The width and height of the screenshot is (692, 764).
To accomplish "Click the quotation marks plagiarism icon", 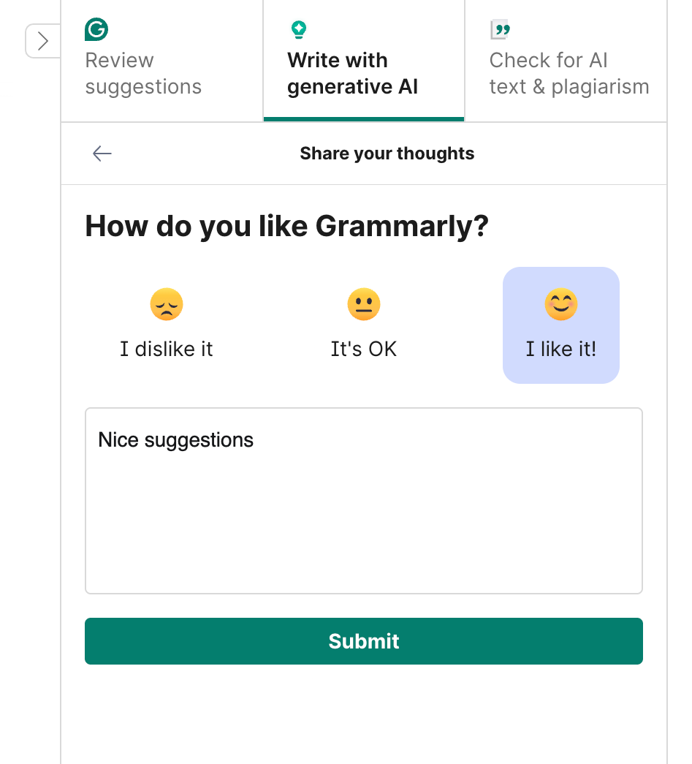I will pos(500,29).
